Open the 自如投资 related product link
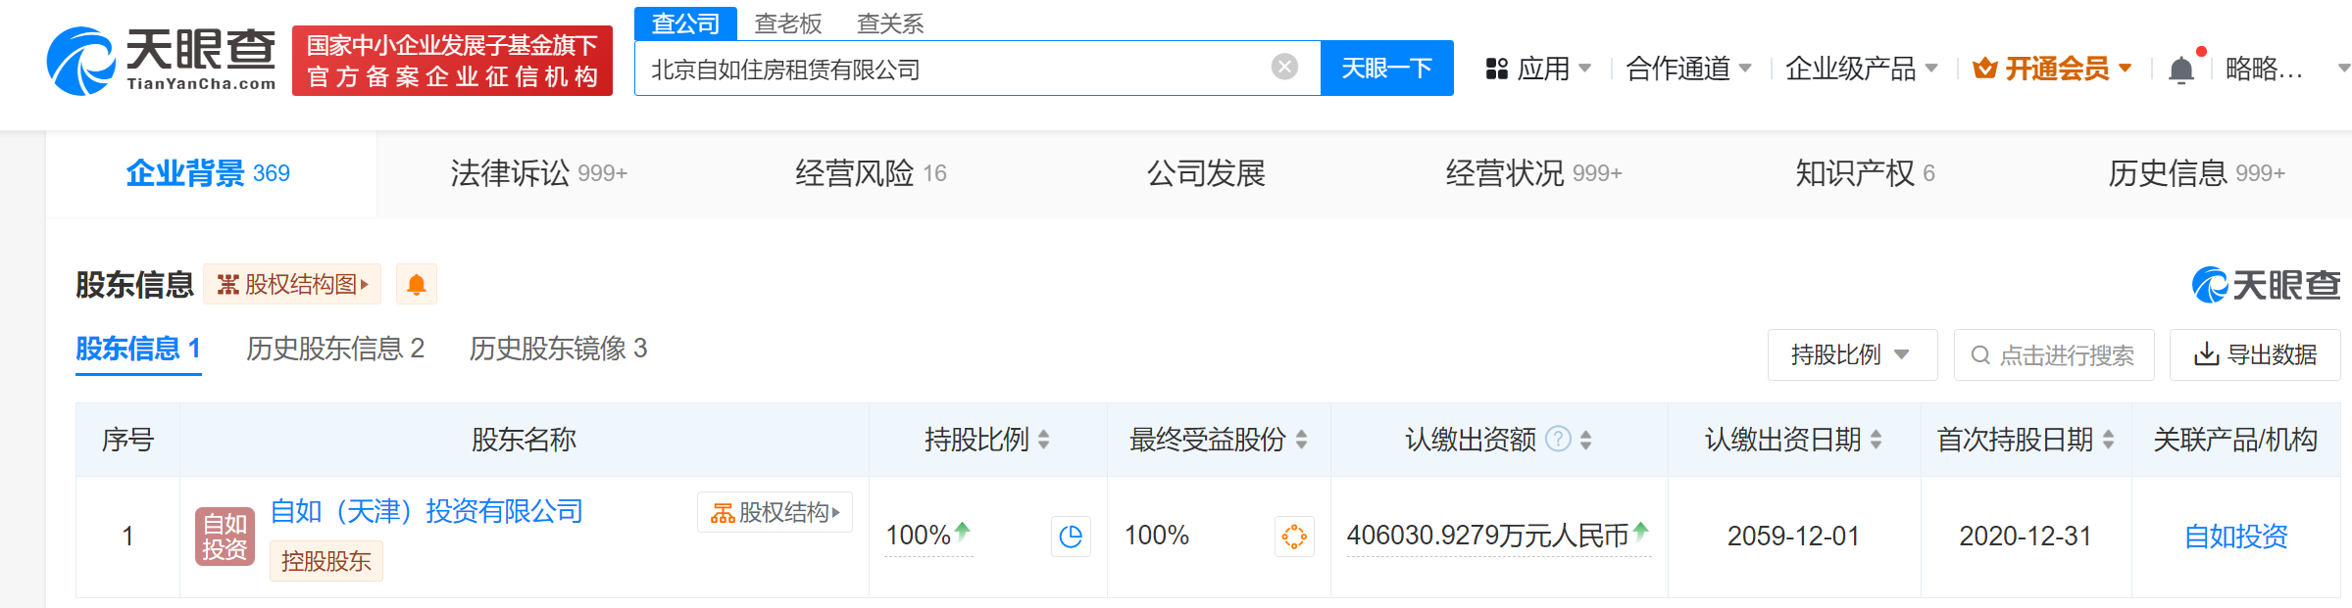This screenshot has height=608, width=2352. (2235, 536)
